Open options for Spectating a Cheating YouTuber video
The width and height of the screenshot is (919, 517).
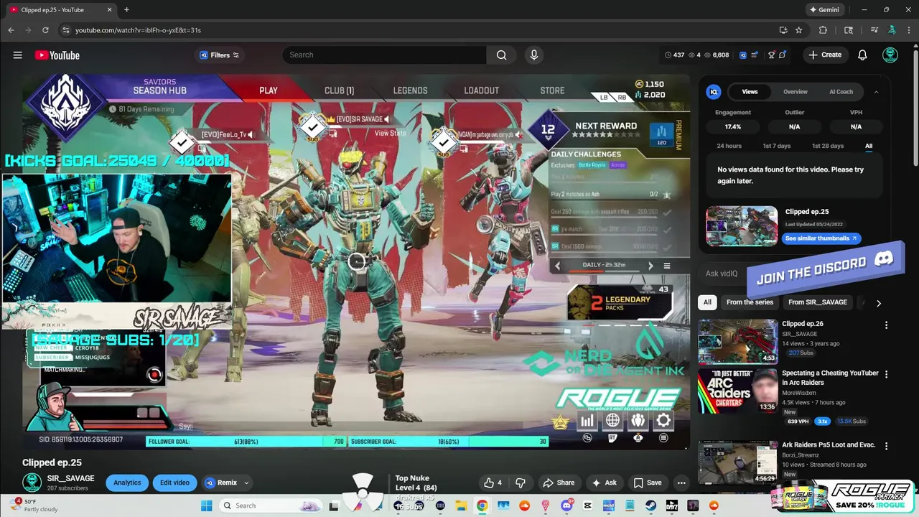[886, 374]
